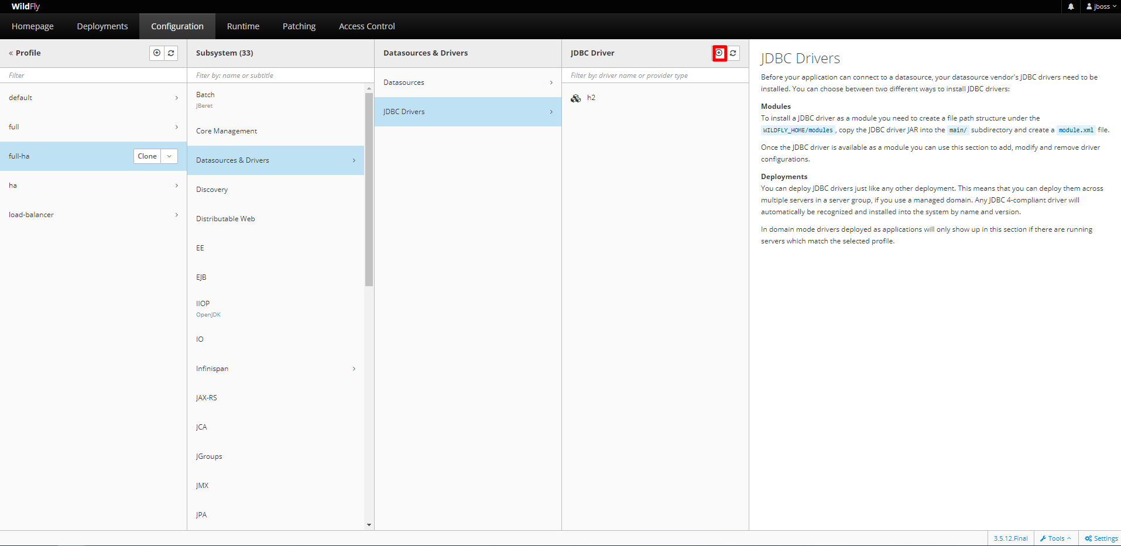Go to the Homepage tab
1121x546 pixels.
33,26
